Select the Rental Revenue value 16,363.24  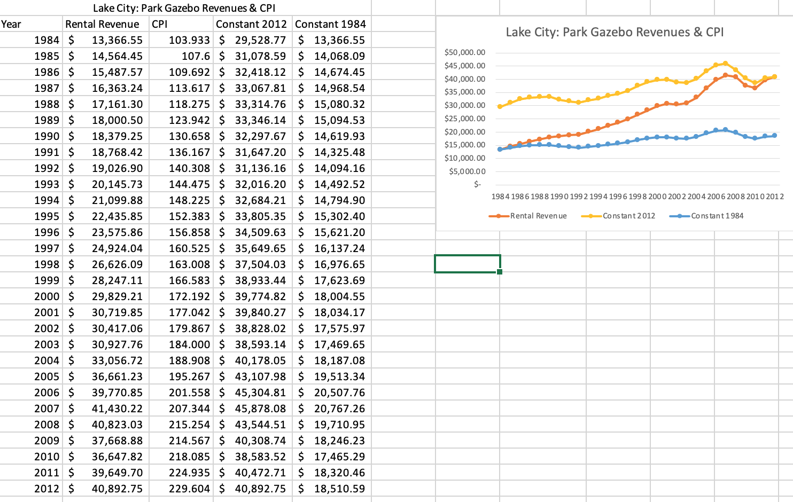click(x=106, y=88)
